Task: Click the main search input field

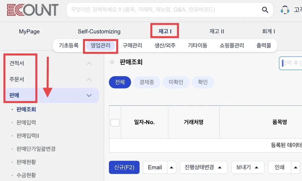Action: [164, 10]
